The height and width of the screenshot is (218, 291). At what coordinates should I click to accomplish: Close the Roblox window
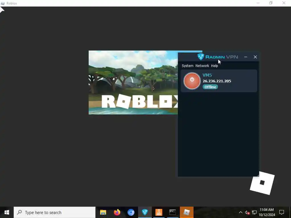click(284, 3)
